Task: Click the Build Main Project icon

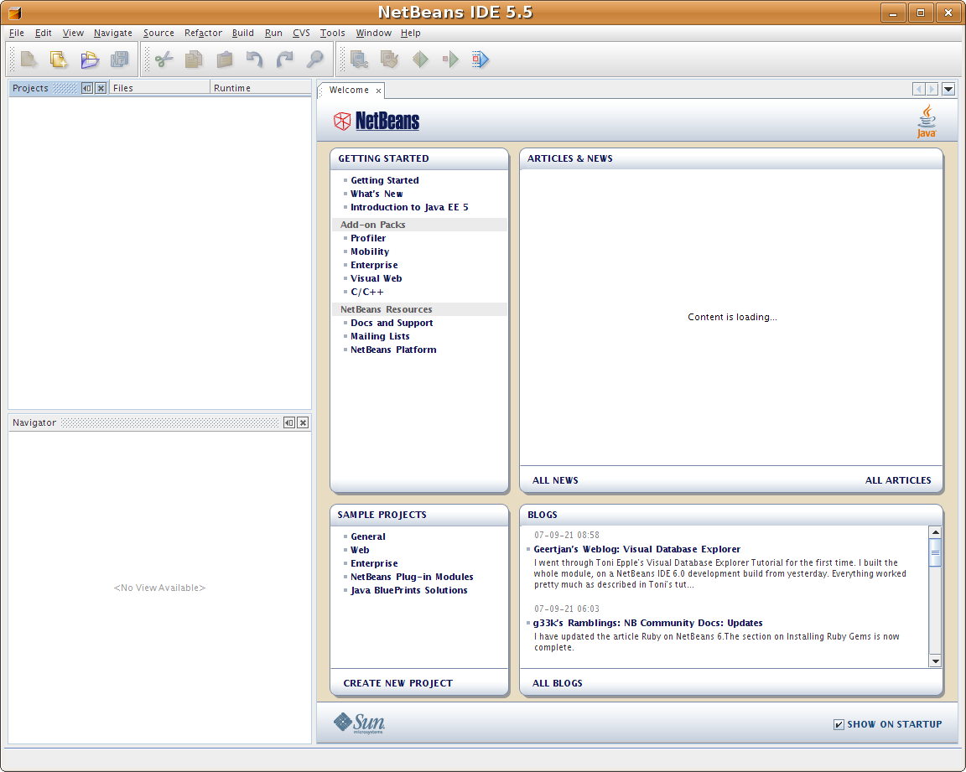Action: click(359, 60)
